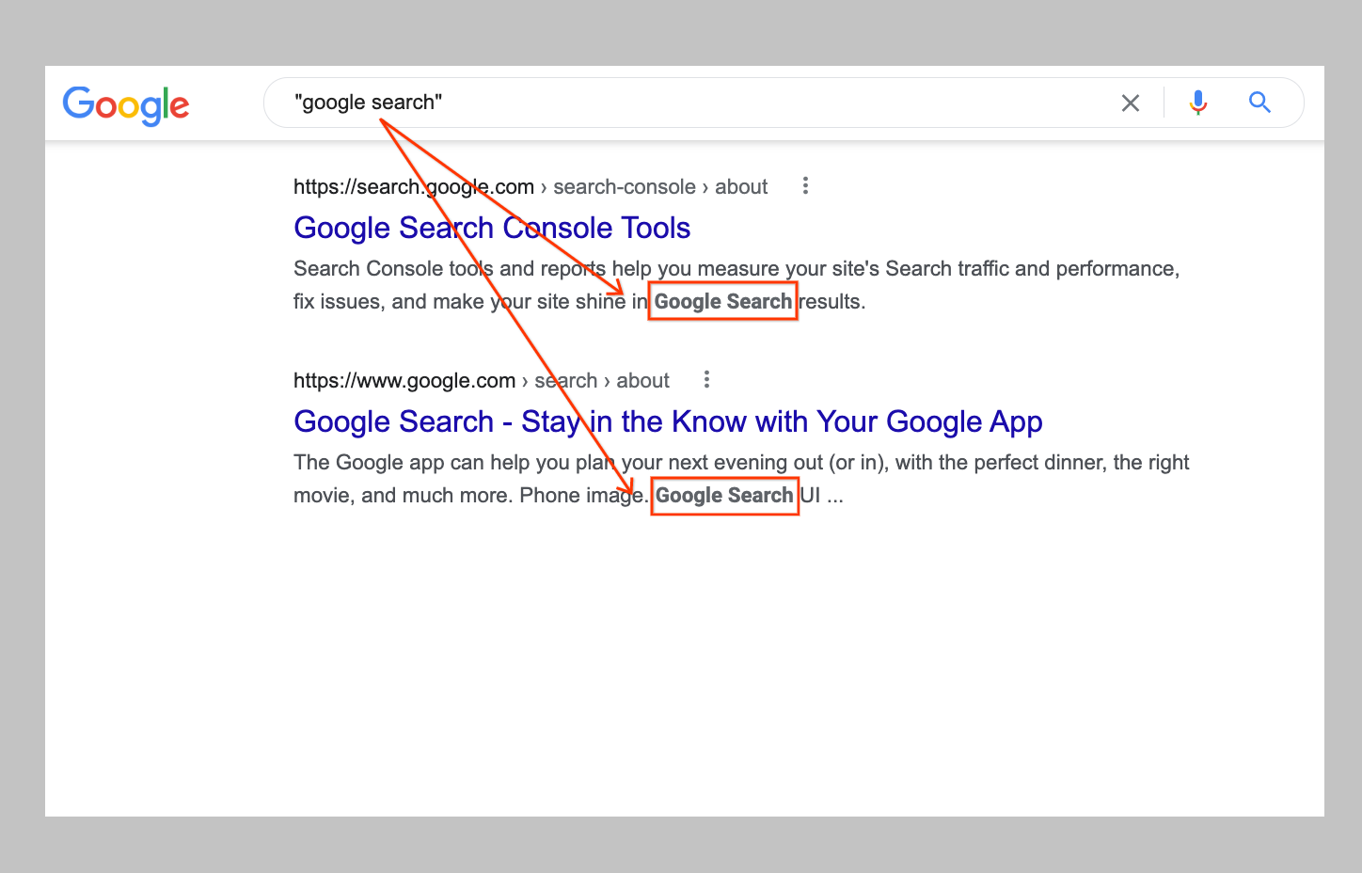Visit the https://www.google.com breadcrumb link
Image resolution: width=1362 pixels, height=873 pixels.
point(404,380)
